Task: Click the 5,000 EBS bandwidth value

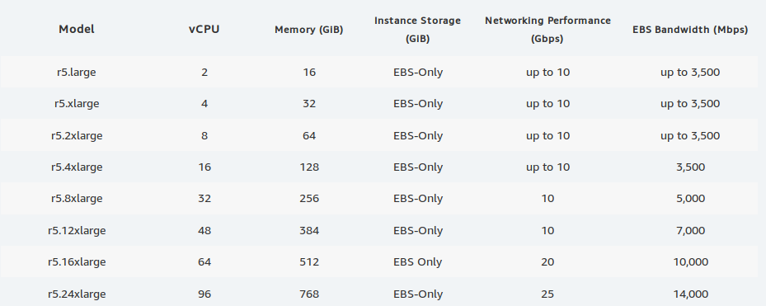Action: tap(690, 199)
